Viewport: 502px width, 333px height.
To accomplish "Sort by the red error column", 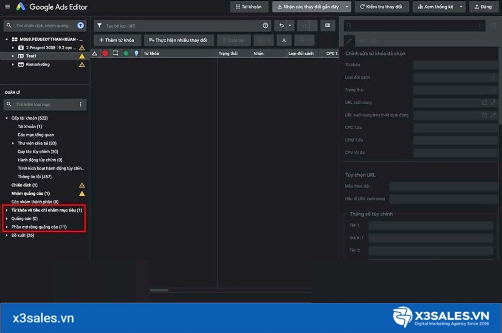I will pos(105,54).
